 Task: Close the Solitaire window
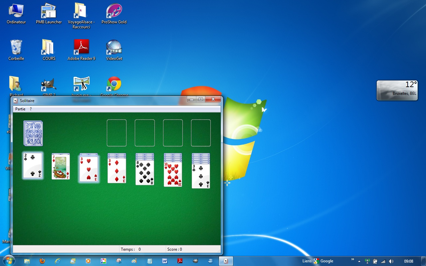point(213,99)
